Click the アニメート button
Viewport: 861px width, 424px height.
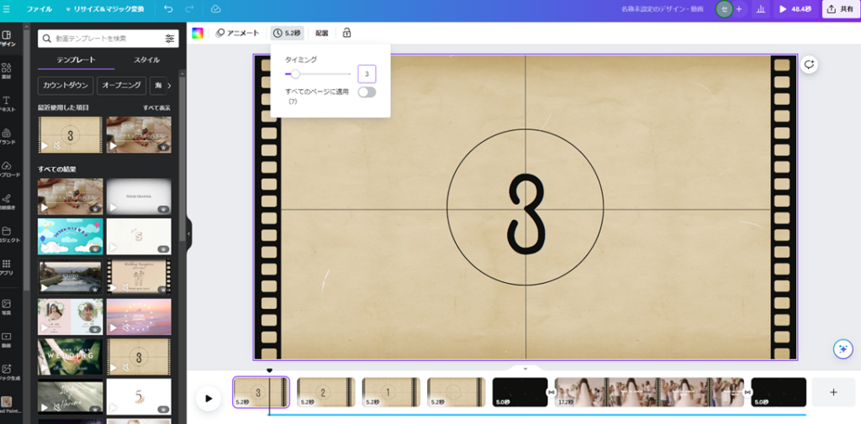tap(238, 33)
